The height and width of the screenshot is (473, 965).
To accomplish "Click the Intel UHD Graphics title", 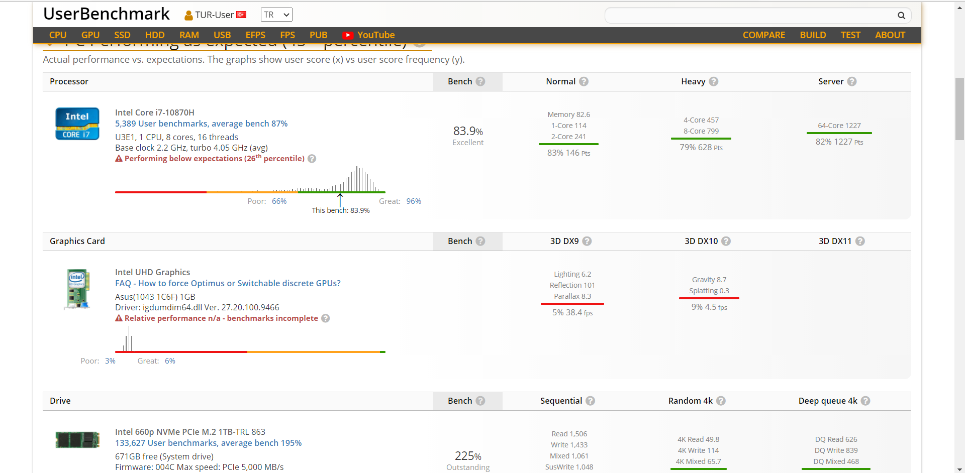I will tap(152, 272).
